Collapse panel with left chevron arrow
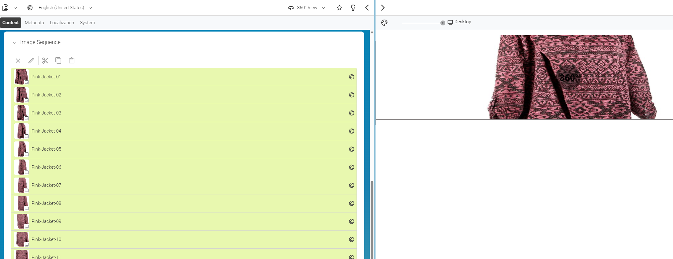This screenshot has height=259, width=673. click(x=367, y=8)
